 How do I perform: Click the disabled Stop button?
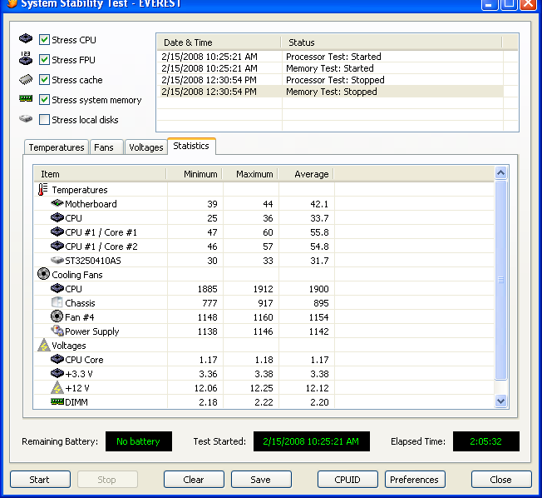pyautogui.click(x=107, y=480)
